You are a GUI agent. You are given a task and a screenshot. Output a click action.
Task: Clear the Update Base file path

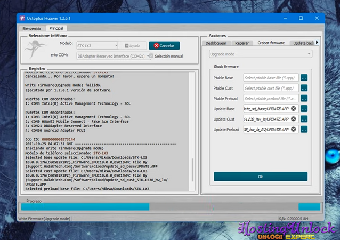(x=294, y=109)
